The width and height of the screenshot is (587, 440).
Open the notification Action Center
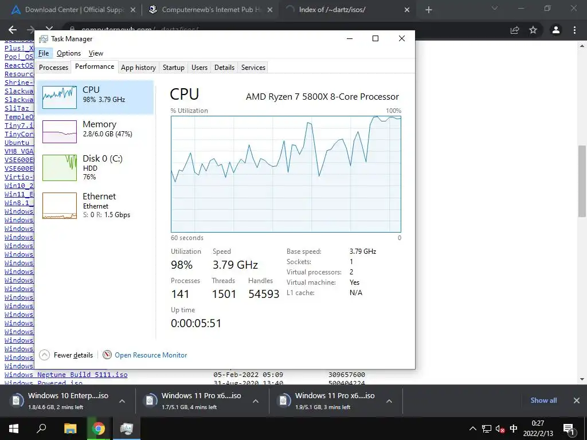pyautogui.click(x=569, y=429)
